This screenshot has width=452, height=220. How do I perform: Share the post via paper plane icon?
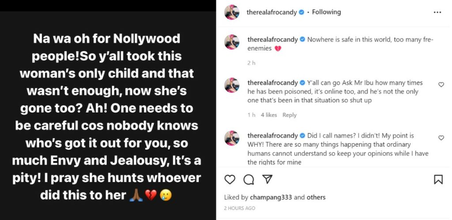(267, 179)
